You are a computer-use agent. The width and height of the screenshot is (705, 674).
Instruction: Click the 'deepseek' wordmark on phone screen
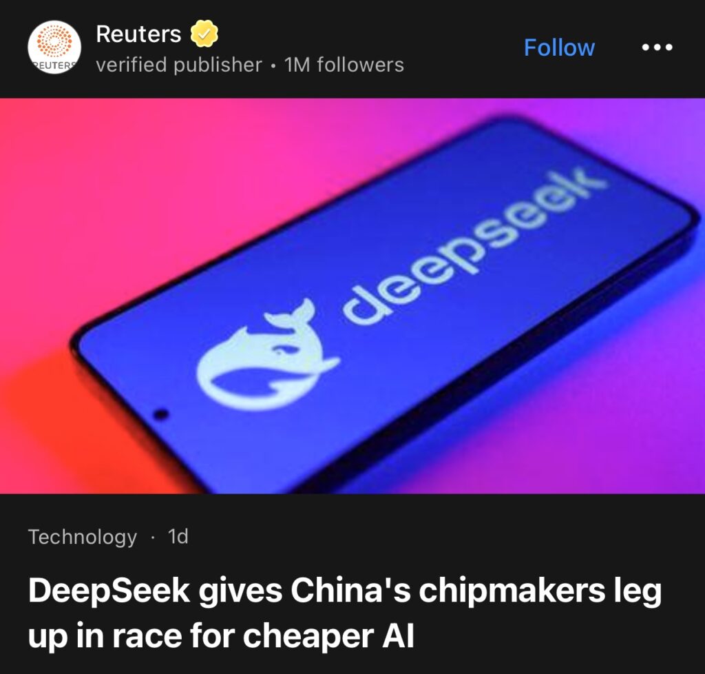coord(472,247)
